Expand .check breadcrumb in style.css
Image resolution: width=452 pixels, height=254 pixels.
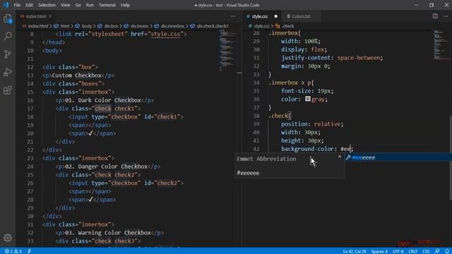(287, 26)
